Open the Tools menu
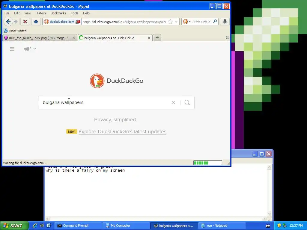 click(75, 13)
